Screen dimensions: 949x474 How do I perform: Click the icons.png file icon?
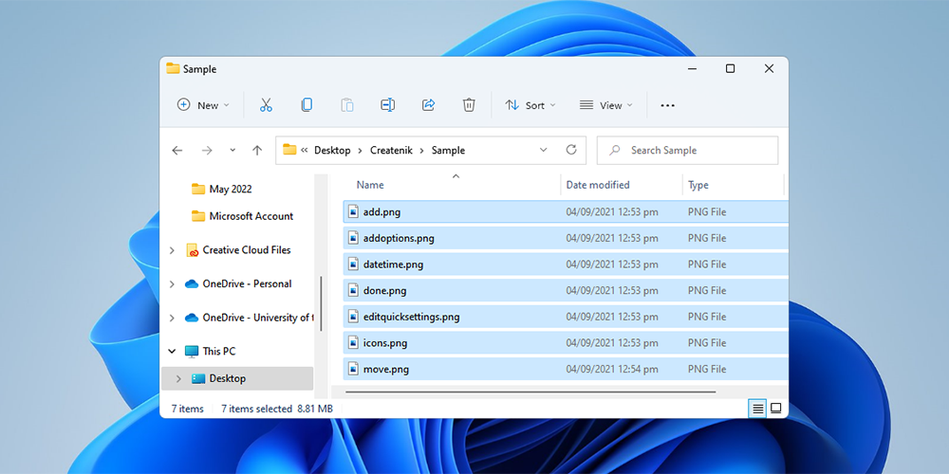(353, 343)
